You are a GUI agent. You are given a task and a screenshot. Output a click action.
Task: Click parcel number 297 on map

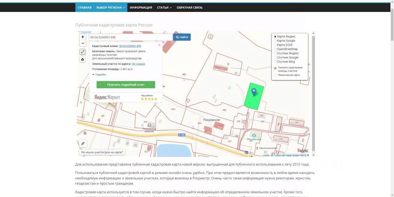(281, 139)
